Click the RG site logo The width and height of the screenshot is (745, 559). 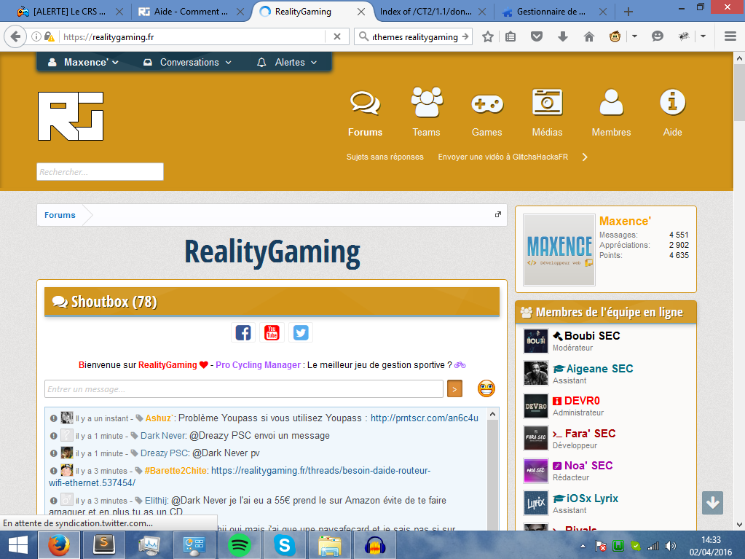[x=71, y=116]
